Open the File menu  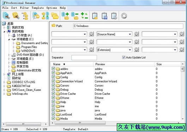(5, 8)
